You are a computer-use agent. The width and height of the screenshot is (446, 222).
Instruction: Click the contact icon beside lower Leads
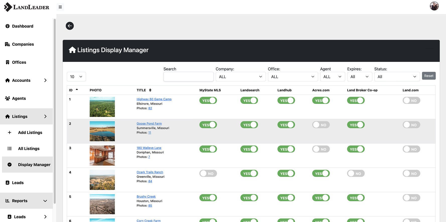[x=10, y=217]
